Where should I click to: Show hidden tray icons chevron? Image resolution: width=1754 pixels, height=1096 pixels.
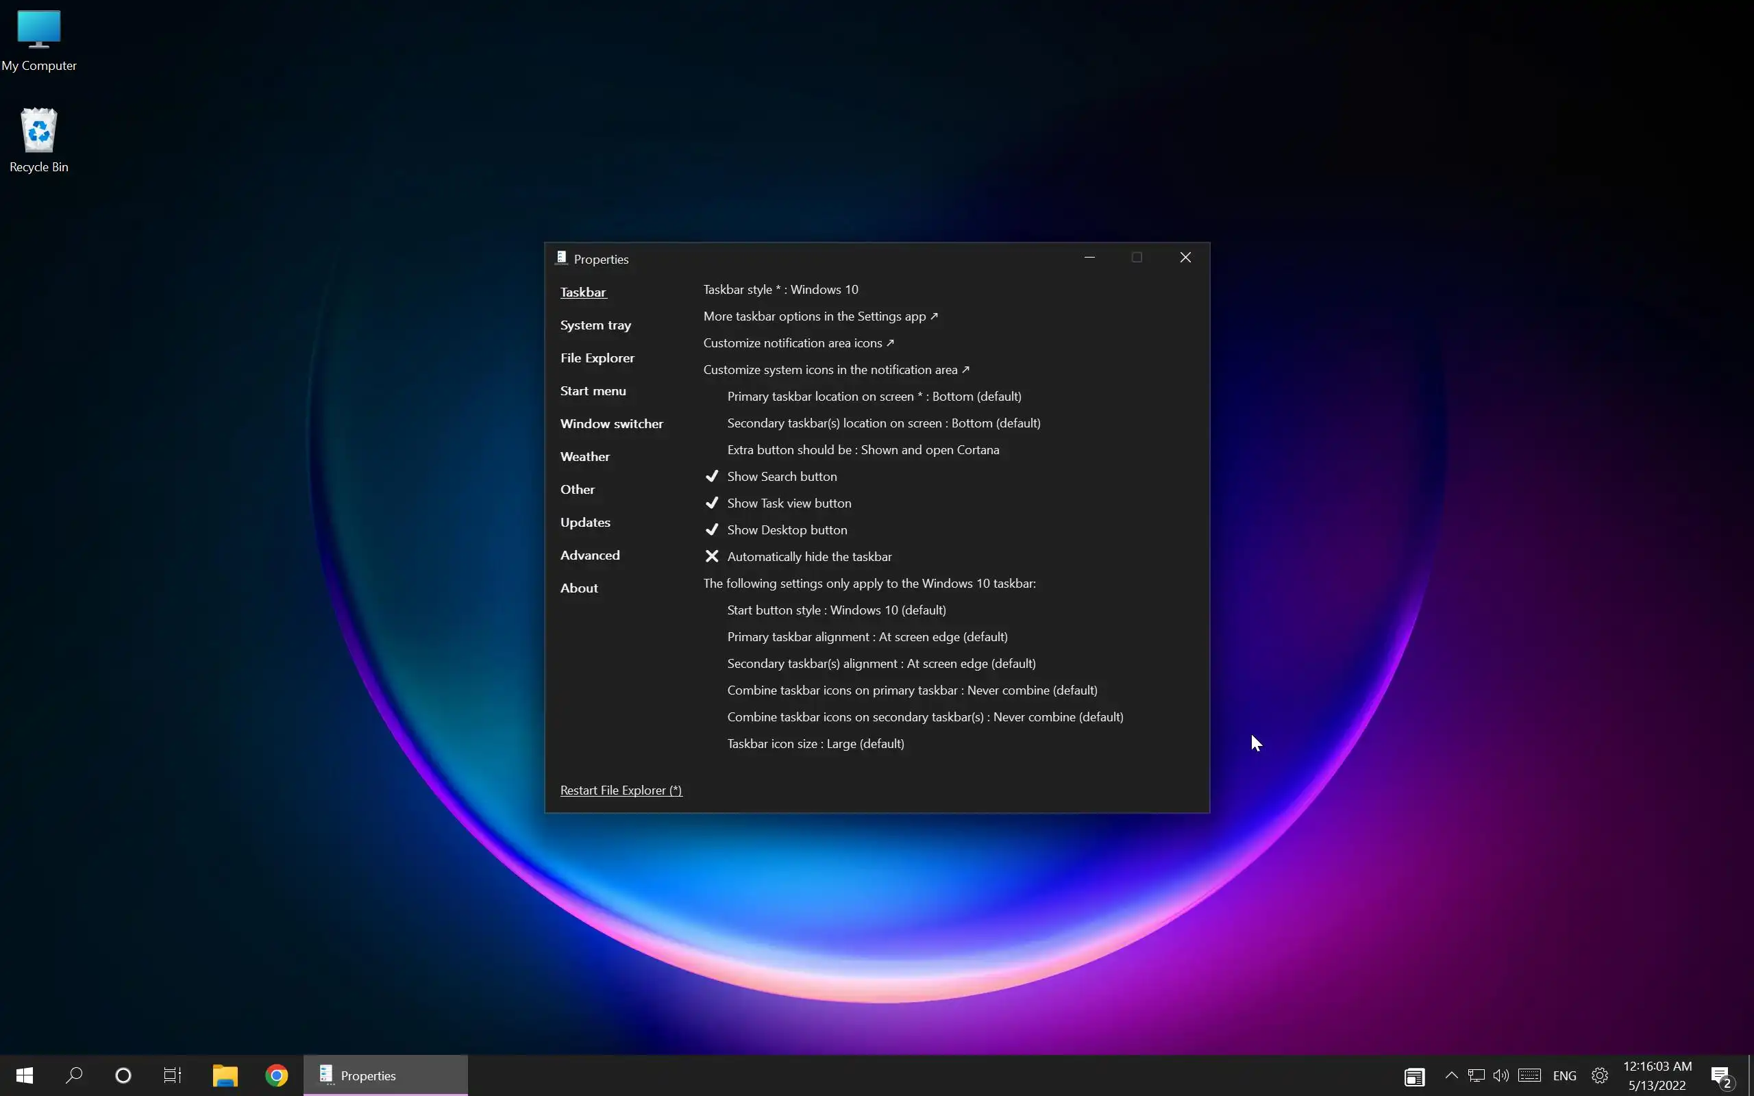click(1451, 1075)
